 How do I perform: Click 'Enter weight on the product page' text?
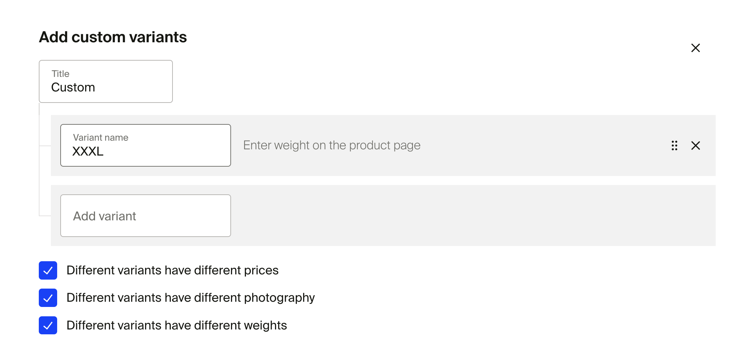[332, 145]
